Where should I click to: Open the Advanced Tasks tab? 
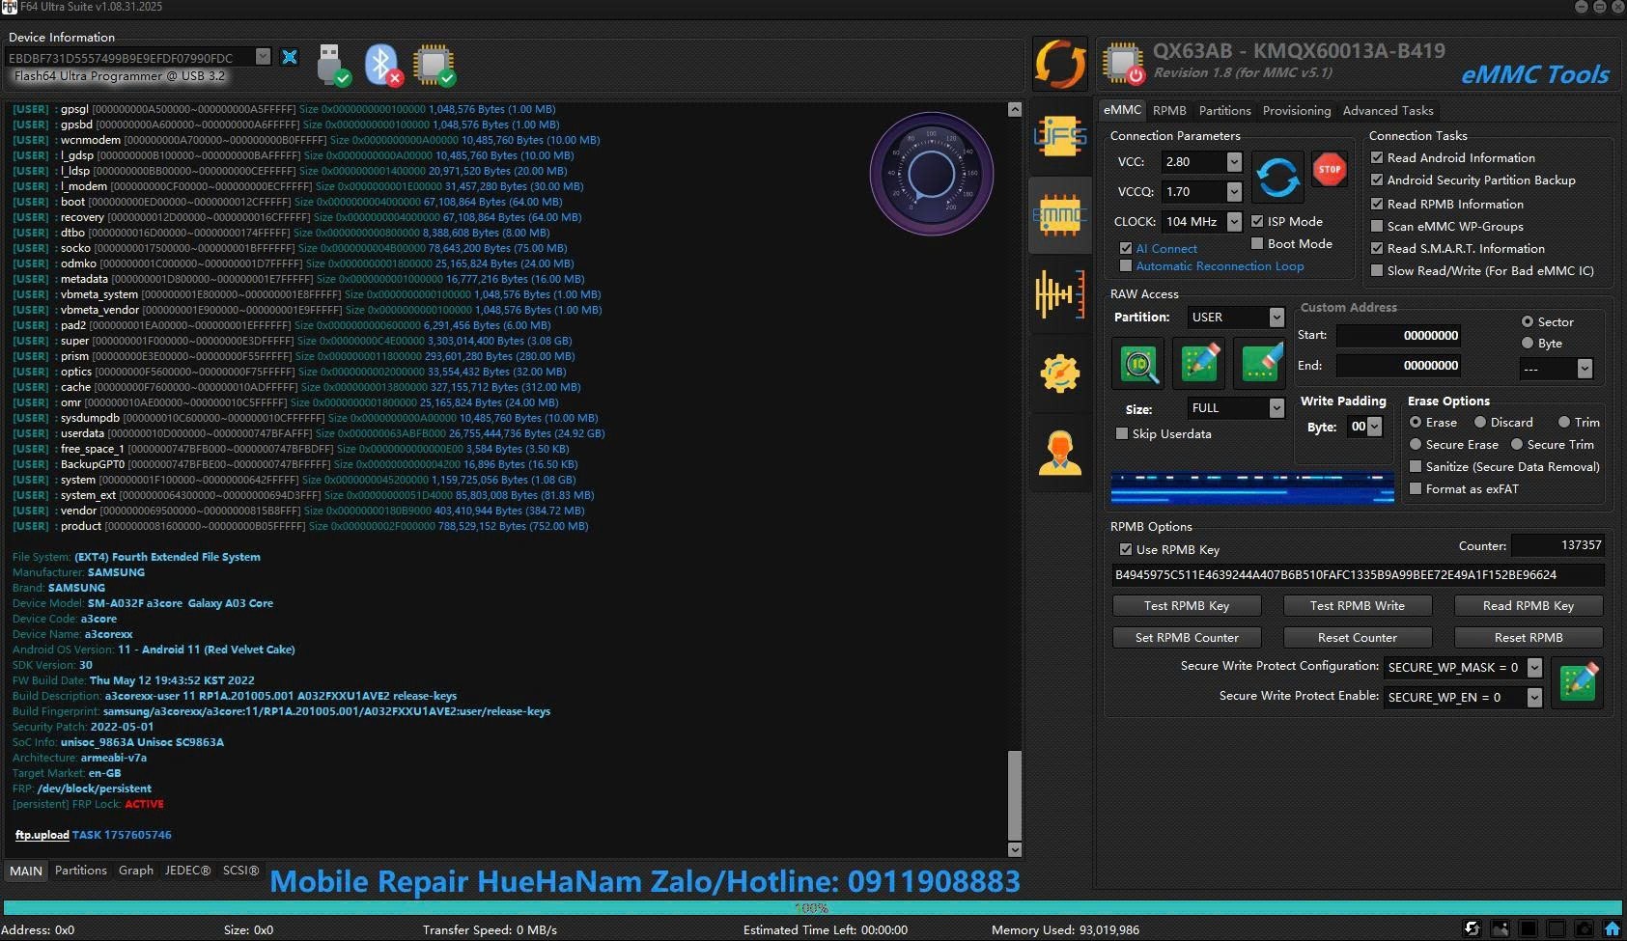1388,111
